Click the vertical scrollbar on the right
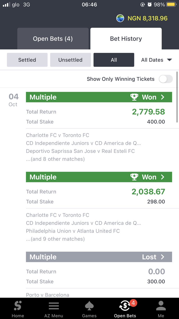The image size is (179, 319). pyautogui.click(x=177, y=97)
